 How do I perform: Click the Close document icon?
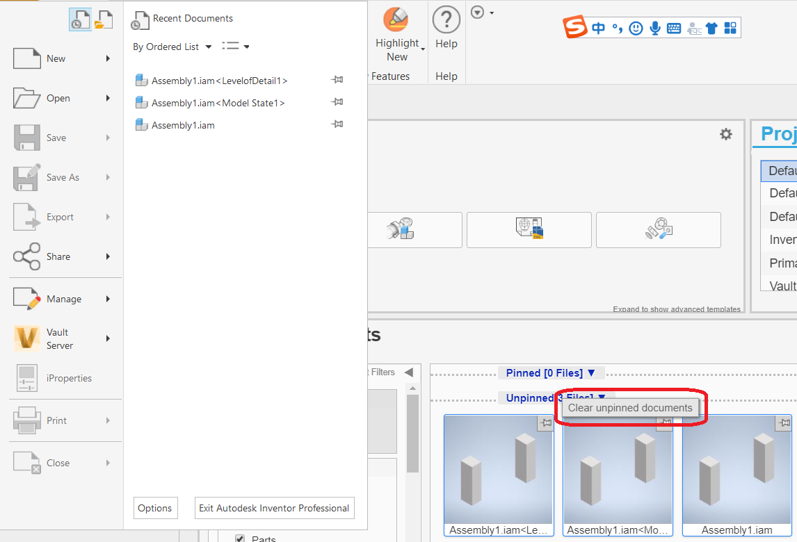[x=26, y=463]
